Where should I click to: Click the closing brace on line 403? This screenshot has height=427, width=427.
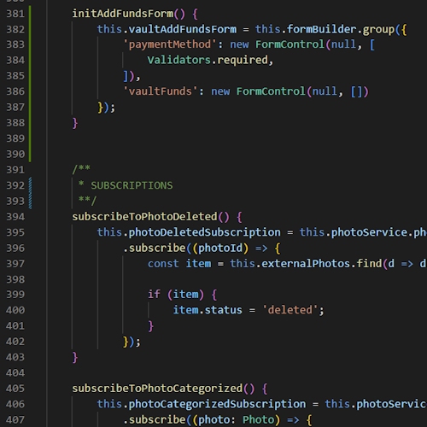(x=75, y=357)
